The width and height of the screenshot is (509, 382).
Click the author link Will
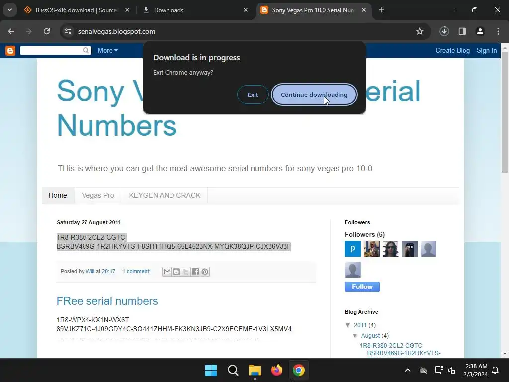tap(90, 271)
